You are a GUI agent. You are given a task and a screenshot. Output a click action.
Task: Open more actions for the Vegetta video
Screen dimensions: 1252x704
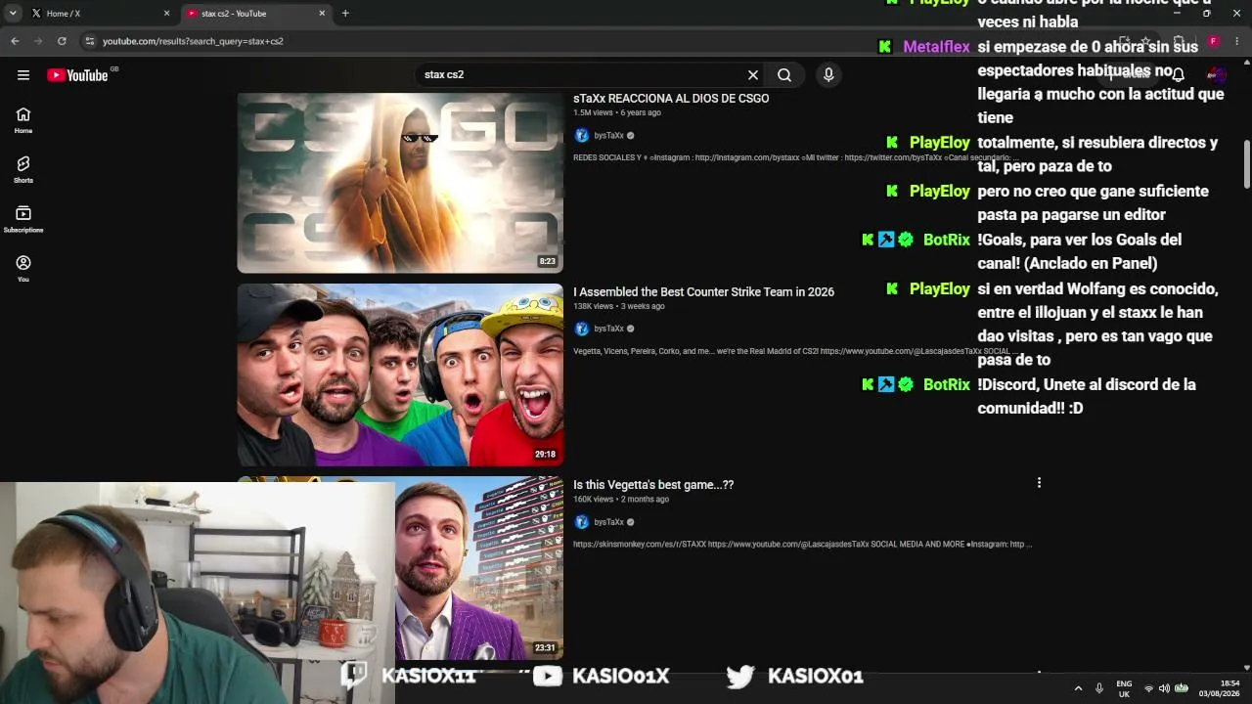(x=1039, y=483)
